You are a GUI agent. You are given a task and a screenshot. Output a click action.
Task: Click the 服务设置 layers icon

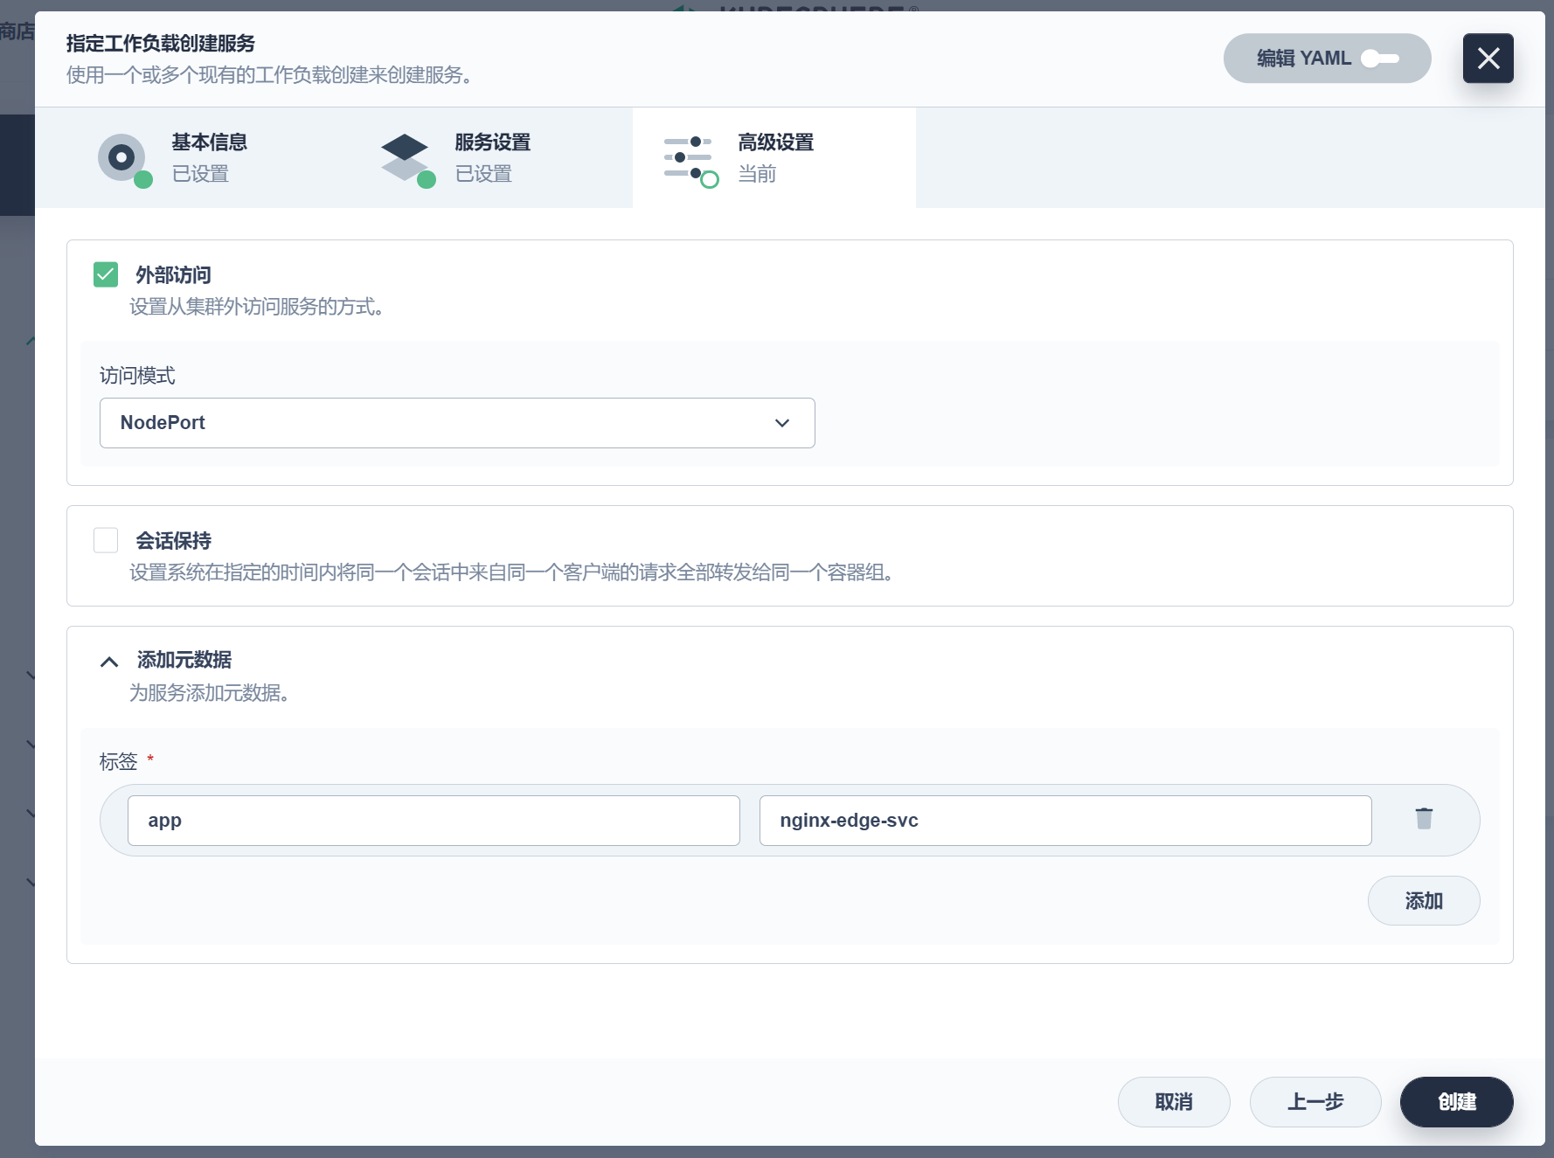[406, 159]
